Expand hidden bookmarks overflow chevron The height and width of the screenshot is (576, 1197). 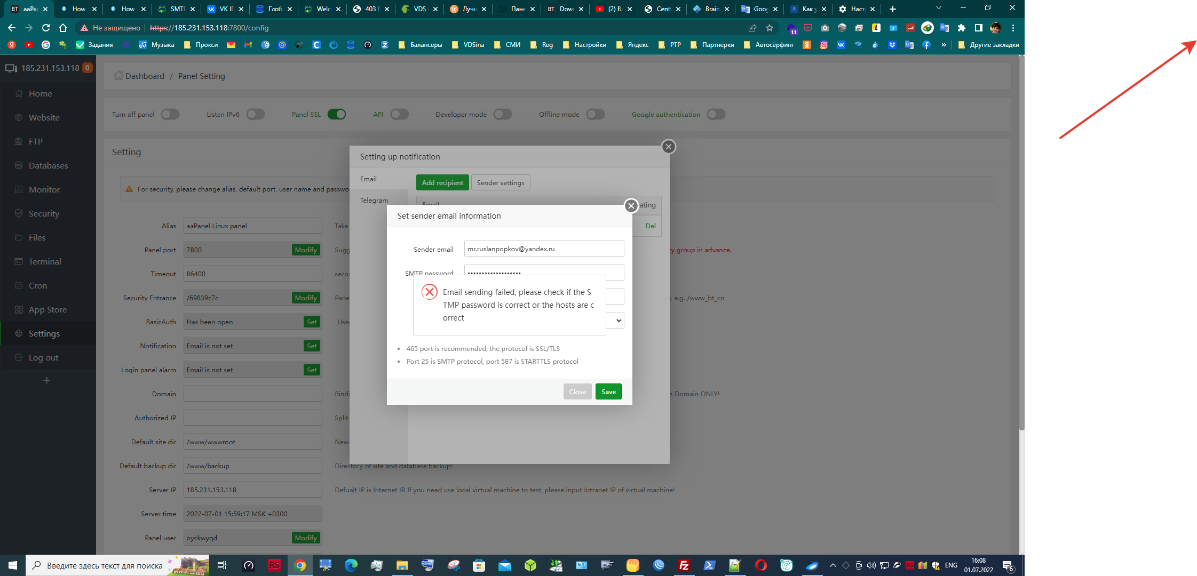pos(944,45)
